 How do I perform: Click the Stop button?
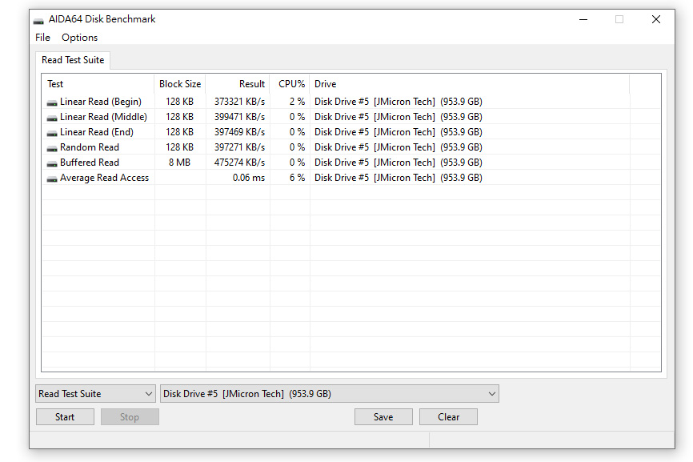[130, 417]
